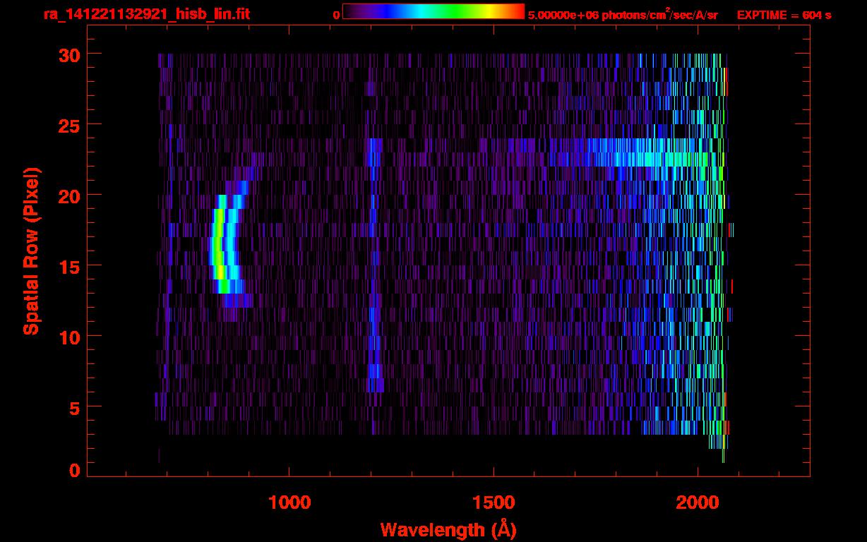Click the file name ra_141221132921_hisb_lin.fit
867x542 pixels.
pos(146,13)
